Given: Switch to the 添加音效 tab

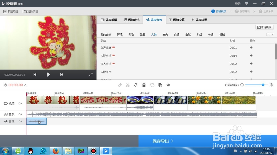Looking at the screenshot, I should pyautogui.click(x=154, y=20).
